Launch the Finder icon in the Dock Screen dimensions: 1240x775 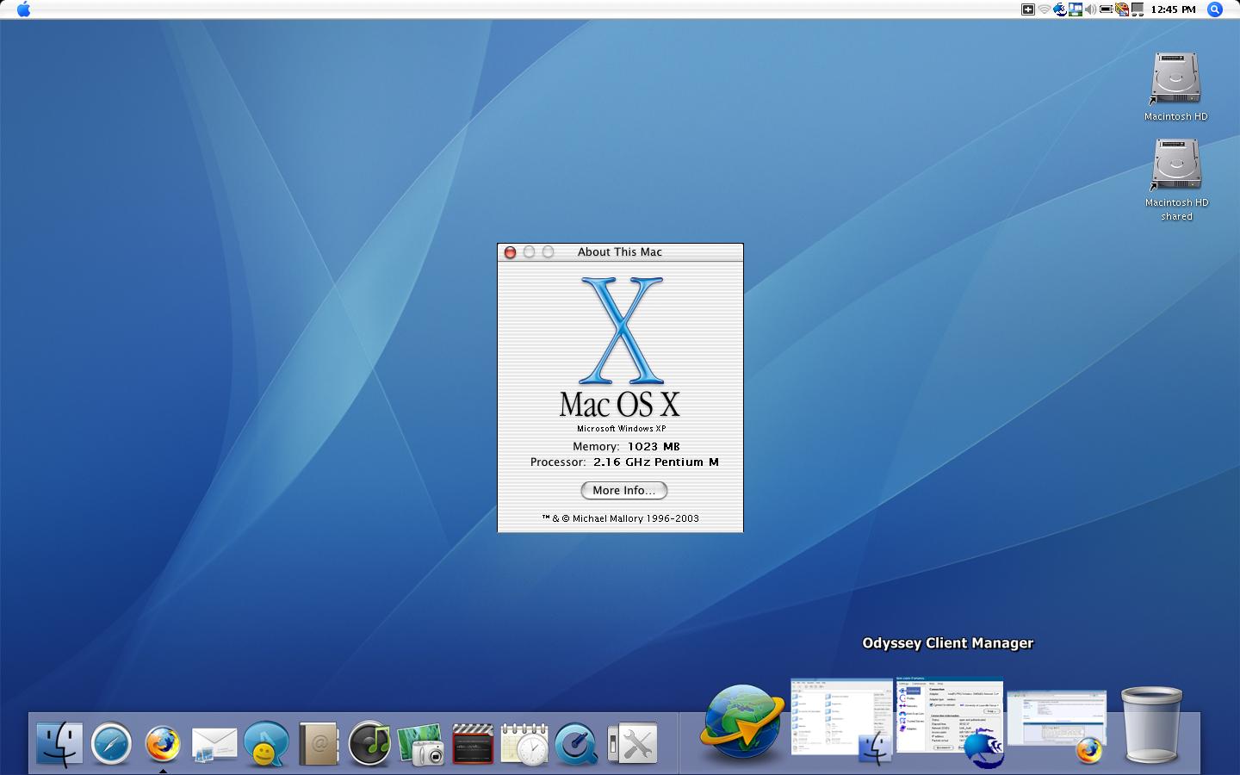click(x=59, y=742)
